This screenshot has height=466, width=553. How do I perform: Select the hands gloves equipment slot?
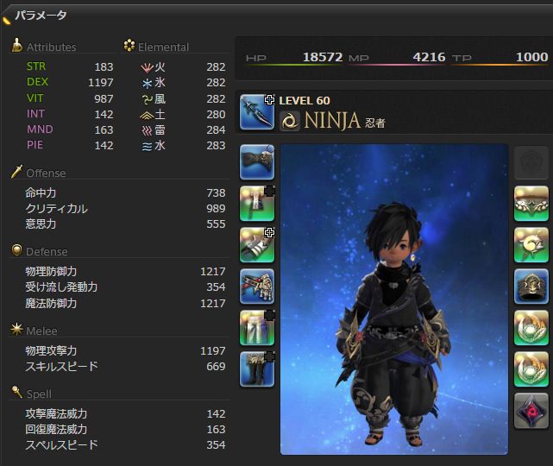tap(257, 245)
